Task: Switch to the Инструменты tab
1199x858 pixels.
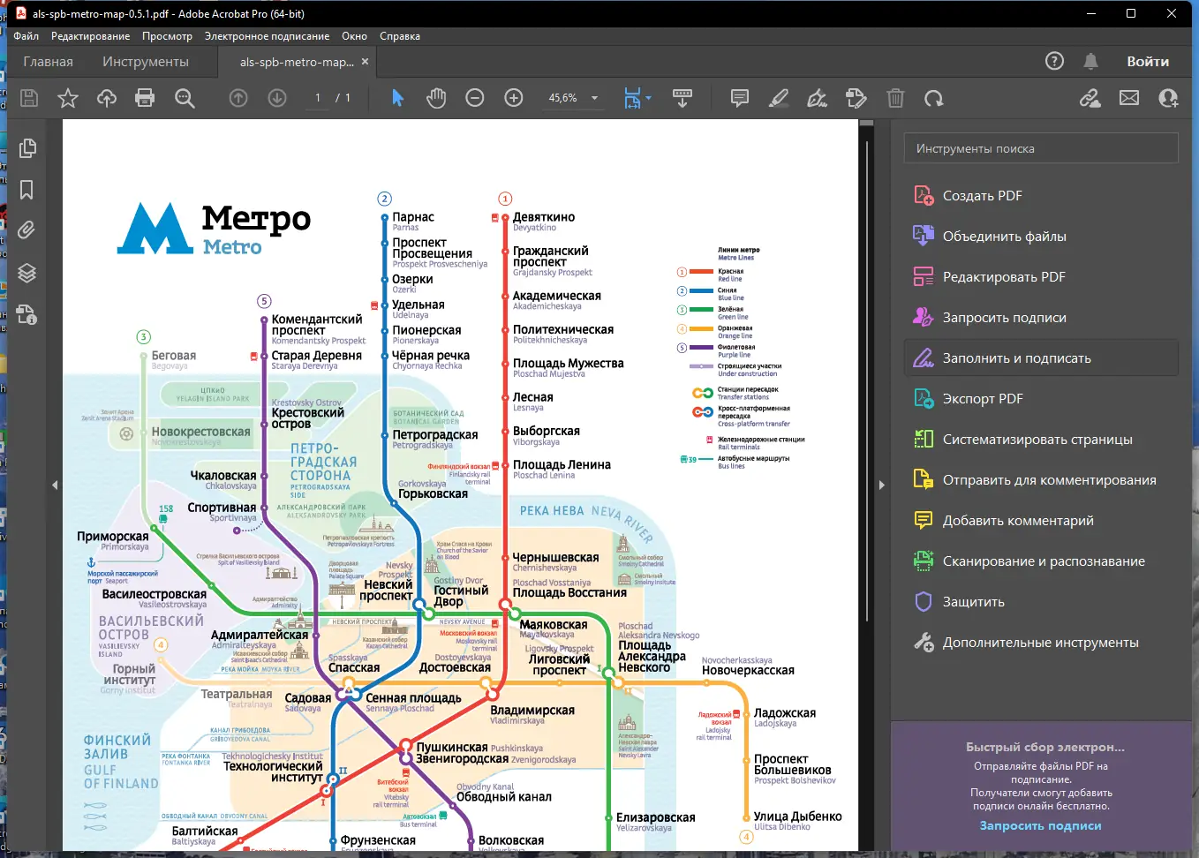Action: point(146,62)
